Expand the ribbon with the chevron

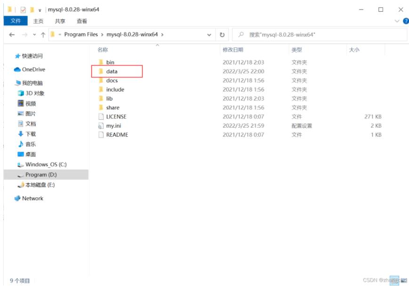(x=397, y=21)
